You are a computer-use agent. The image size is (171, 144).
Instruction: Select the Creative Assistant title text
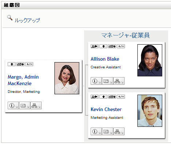[x=106, y=67]
